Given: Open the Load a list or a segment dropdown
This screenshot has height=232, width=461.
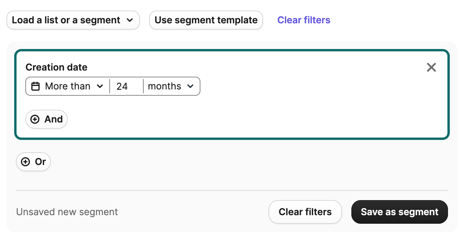Looking at the screenshot, I should click(x=73, y=20).
